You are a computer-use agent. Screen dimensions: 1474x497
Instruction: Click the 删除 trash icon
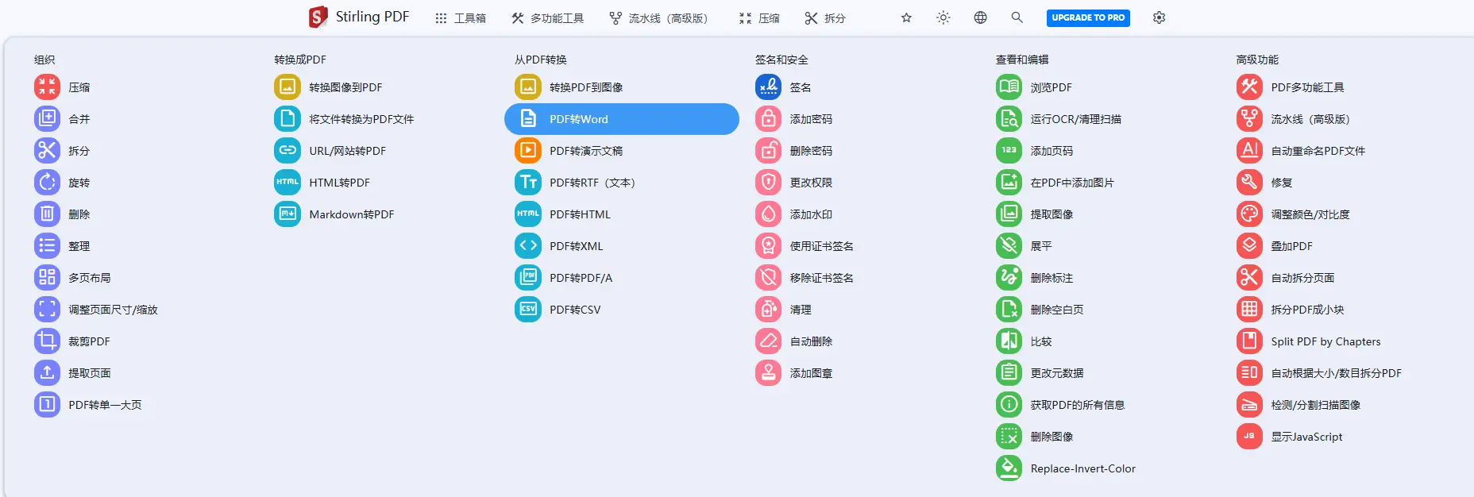(x=47, y=214)
